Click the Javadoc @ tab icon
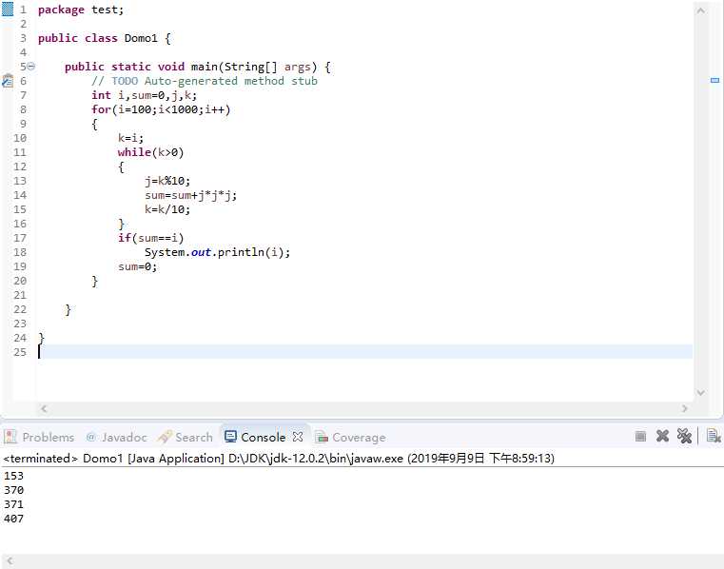724x569 pixels. pyautogui.click(x=90, y=437)
